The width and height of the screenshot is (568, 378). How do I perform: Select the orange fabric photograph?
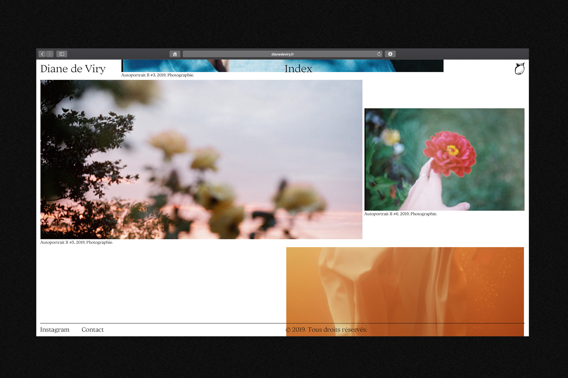(x=405, y=284)
